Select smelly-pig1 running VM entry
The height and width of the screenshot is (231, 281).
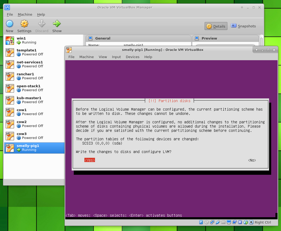pyautogui.click(x=34, y=148)
